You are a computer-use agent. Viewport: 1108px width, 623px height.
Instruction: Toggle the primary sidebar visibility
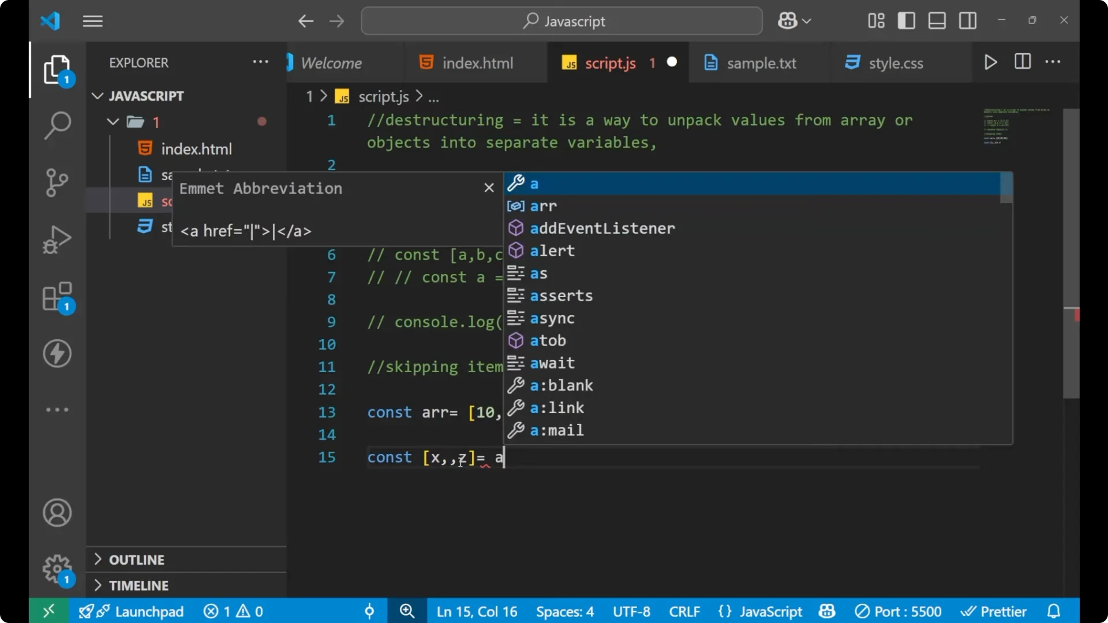[906, 20]
